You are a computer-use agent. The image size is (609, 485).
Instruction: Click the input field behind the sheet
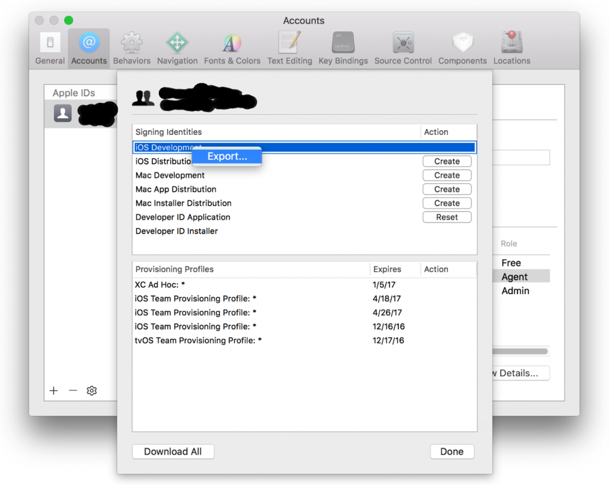pos(521,158)
